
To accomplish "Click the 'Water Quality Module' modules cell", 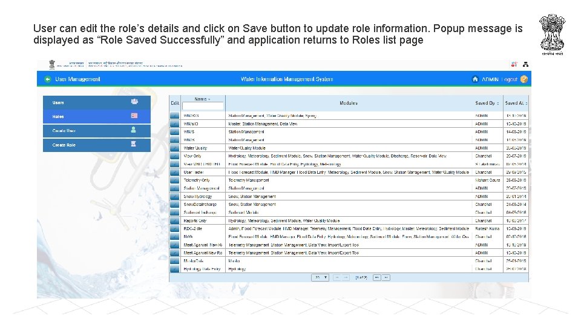I will (247, 148).
